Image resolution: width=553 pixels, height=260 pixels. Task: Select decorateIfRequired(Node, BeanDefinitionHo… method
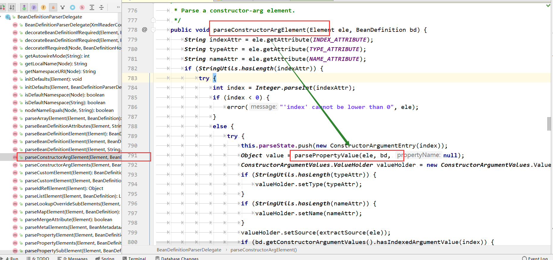pos(73,48)
